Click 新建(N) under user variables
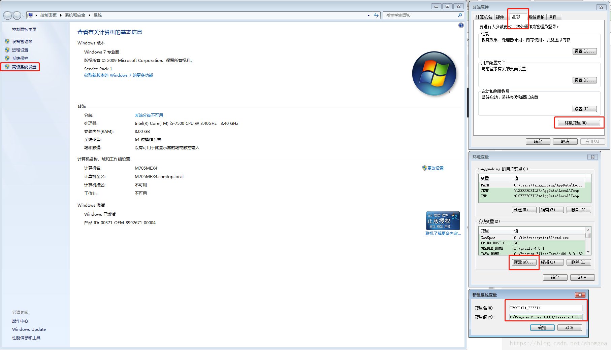Viewport: 611px width, 350px height. coord(524,210)
